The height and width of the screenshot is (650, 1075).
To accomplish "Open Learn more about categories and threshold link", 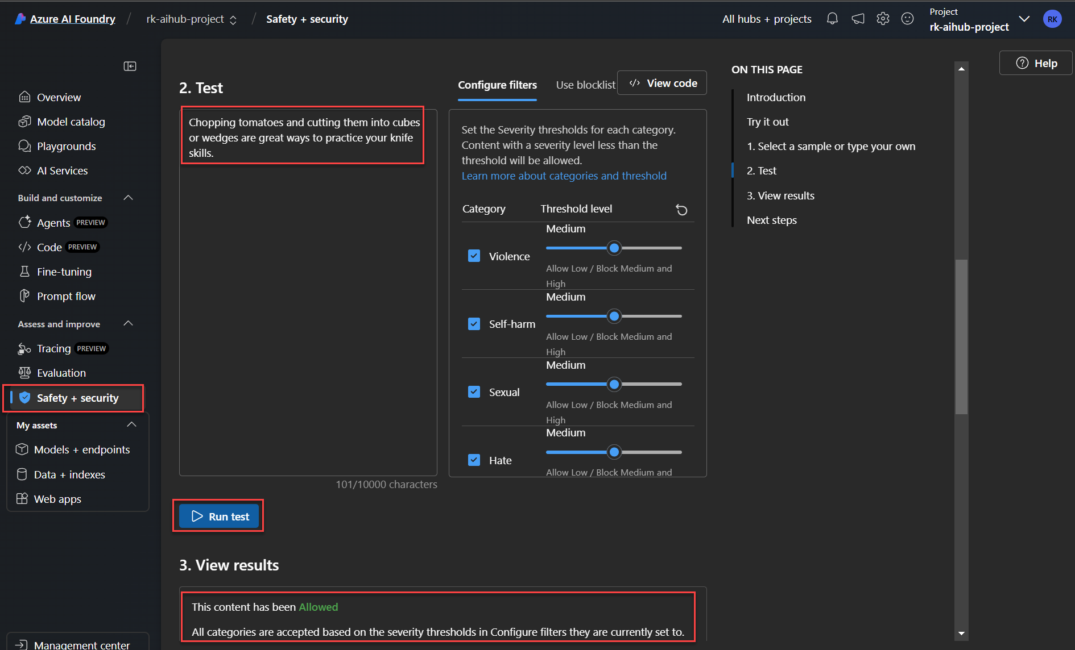I will (x=564, y=176).
